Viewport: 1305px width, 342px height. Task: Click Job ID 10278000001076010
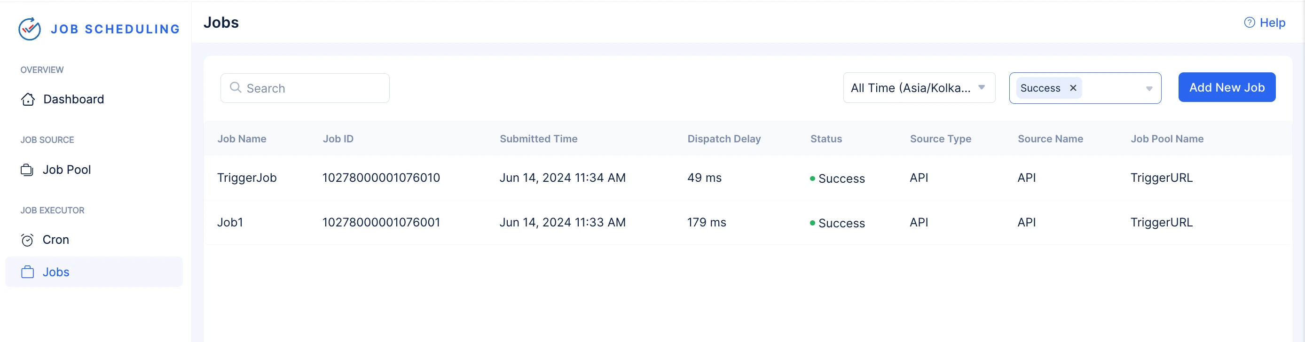click(x=381, y=178)
